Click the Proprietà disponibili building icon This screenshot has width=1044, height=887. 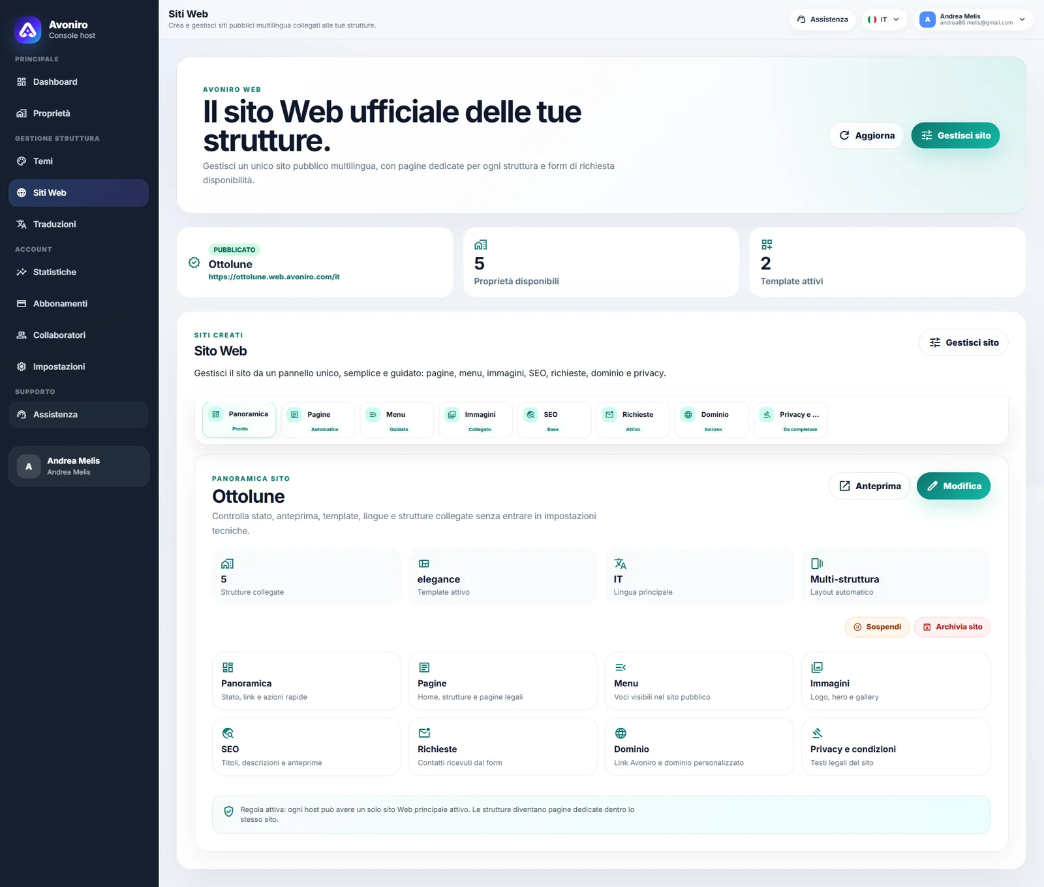[481, 245]
